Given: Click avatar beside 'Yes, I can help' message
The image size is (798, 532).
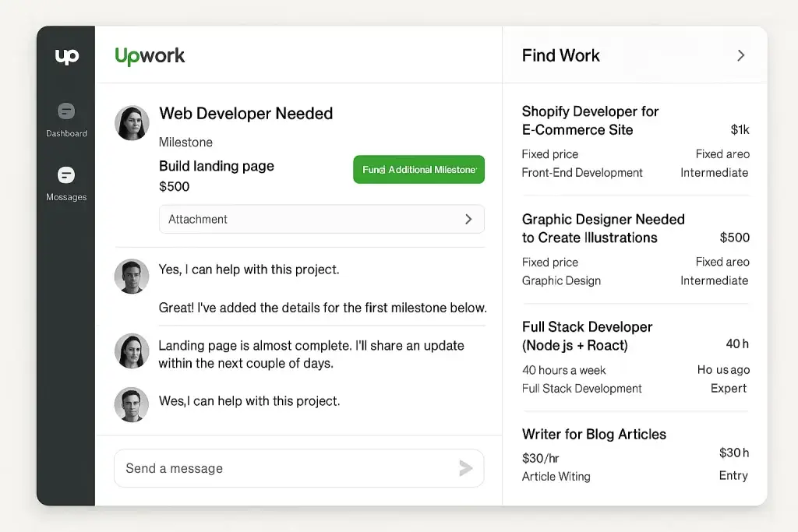Looking at the screenshot, I should (x=132, y=277).
